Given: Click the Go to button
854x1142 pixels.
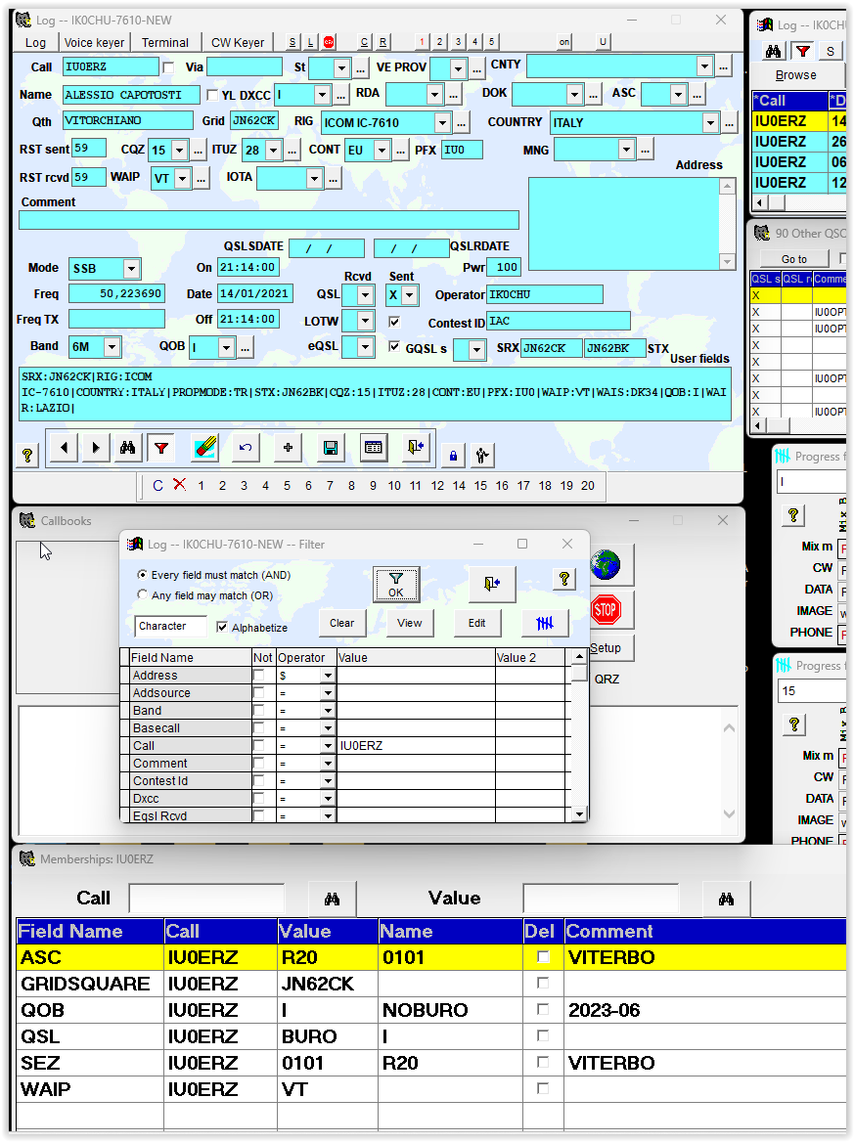Looking at the screenshot, I should [794, 258].
